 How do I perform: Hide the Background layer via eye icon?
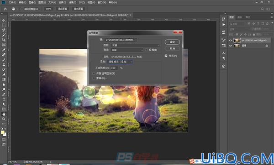click(x=231, y=46)
